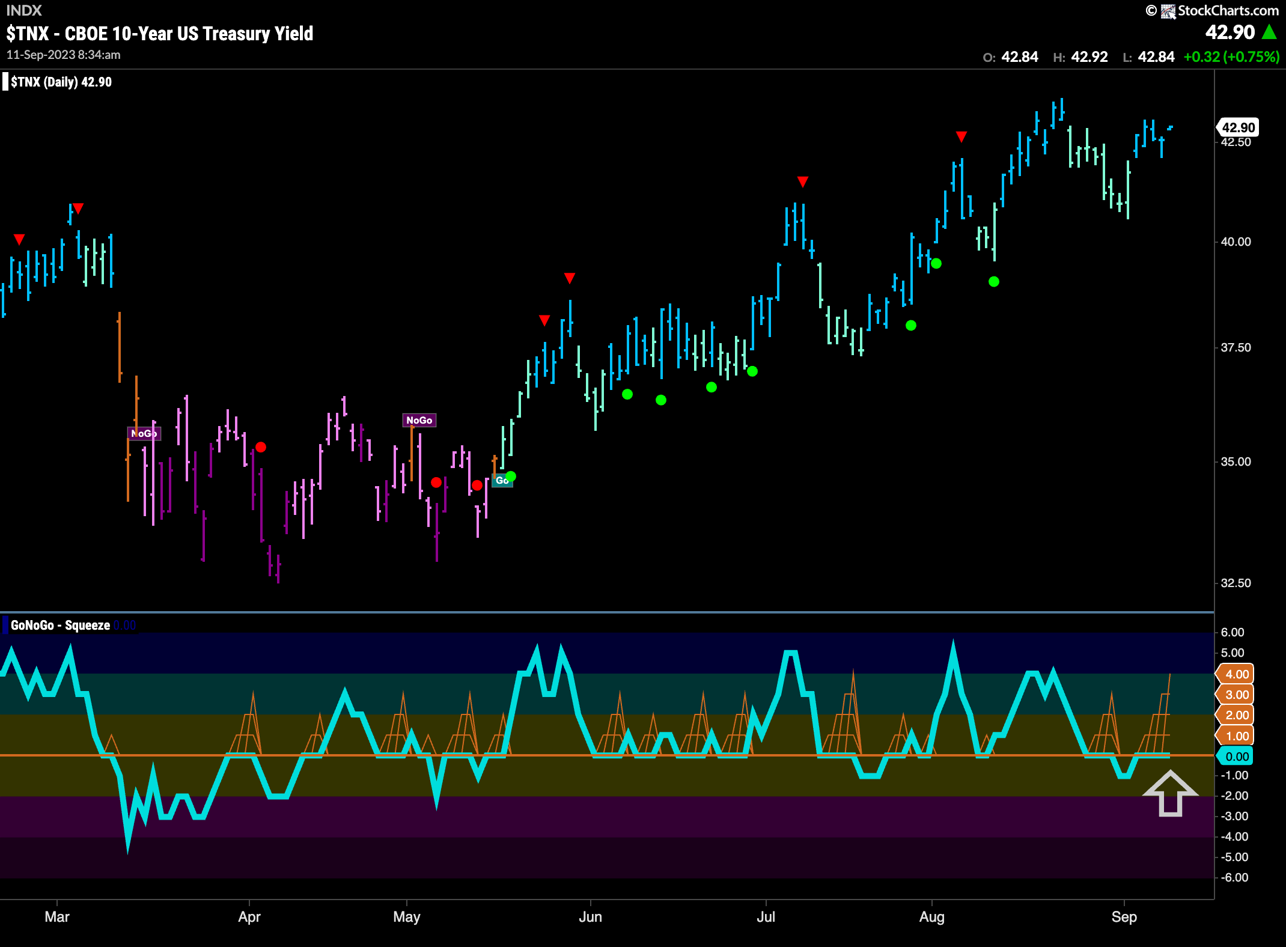This screenshot has width=1286, height=947.
Task: Click the Jul label on the time axis
Action: [x=766, y=917]
